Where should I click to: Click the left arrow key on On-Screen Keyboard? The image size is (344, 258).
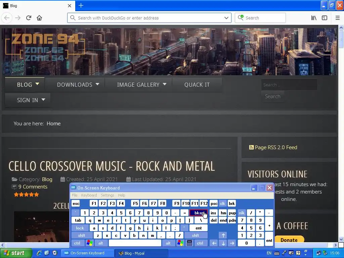[214, 243]
